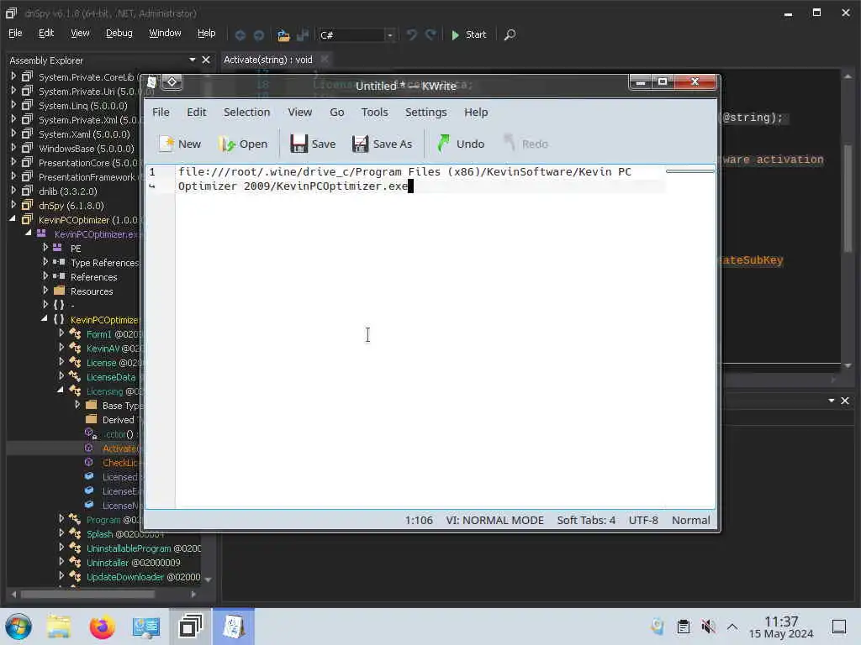Screen dimensions: 861x645
Task: Select the Splash class in tree
Action: (99, 533)
